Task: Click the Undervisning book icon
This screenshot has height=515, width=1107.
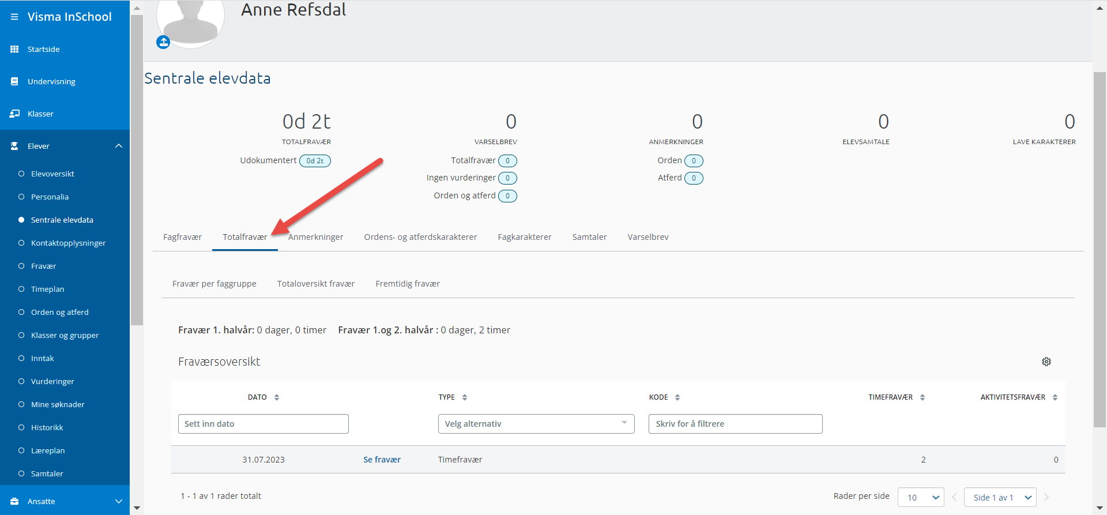Action: tap(14, 81)
